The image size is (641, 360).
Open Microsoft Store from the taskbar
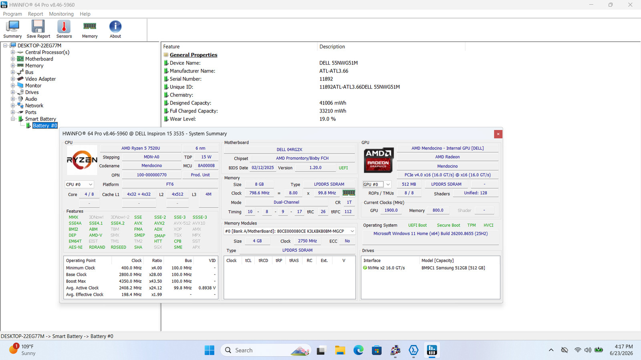pos(377,350)
